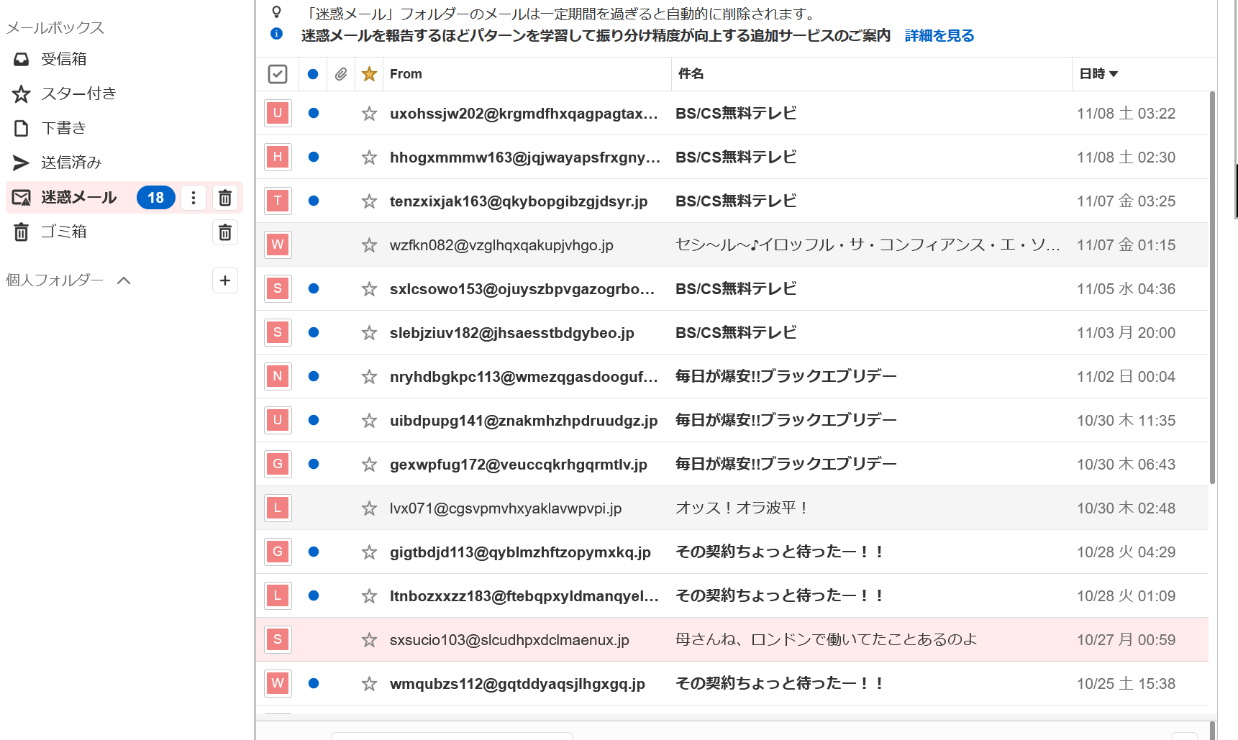Image resolution: width=1238 pixels, height=740 pixels.
Task: Open the 送信済み sent folder
Action: click(x=70, y=163)
